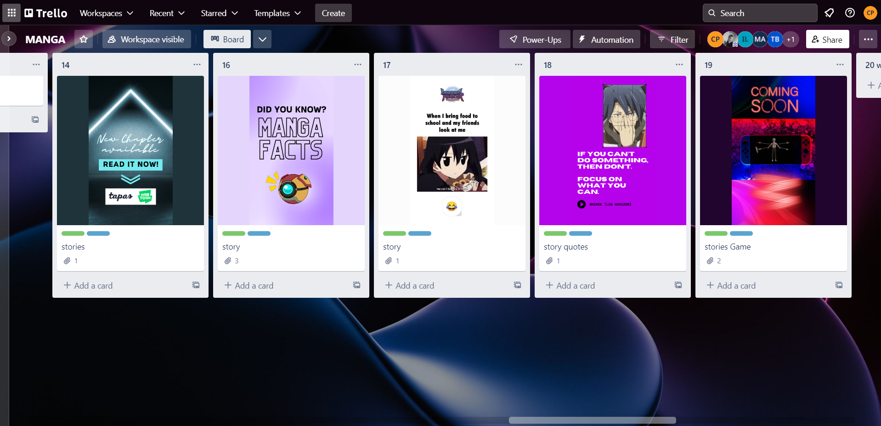This screenshot has width=881, height=426.
Task: Open board menu ellipsis at far right
Action: (x=868, y=39)
